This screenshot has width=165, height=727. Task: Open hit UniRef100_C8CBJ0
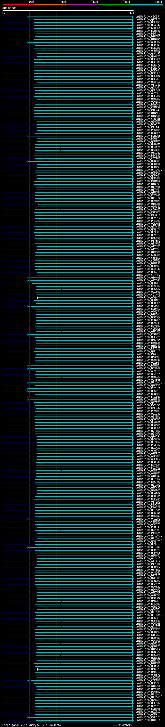148,17
